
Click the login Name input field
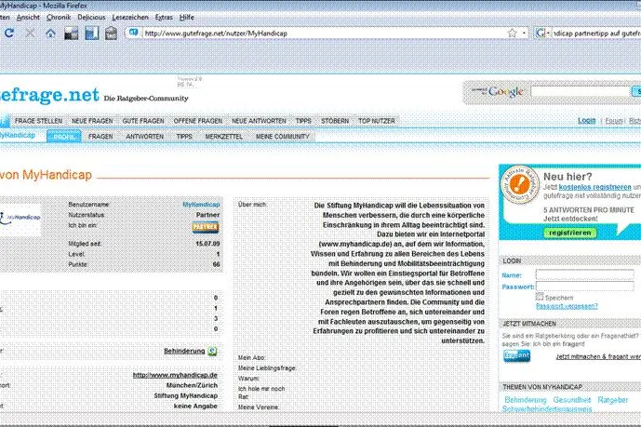tap(584, 274)
